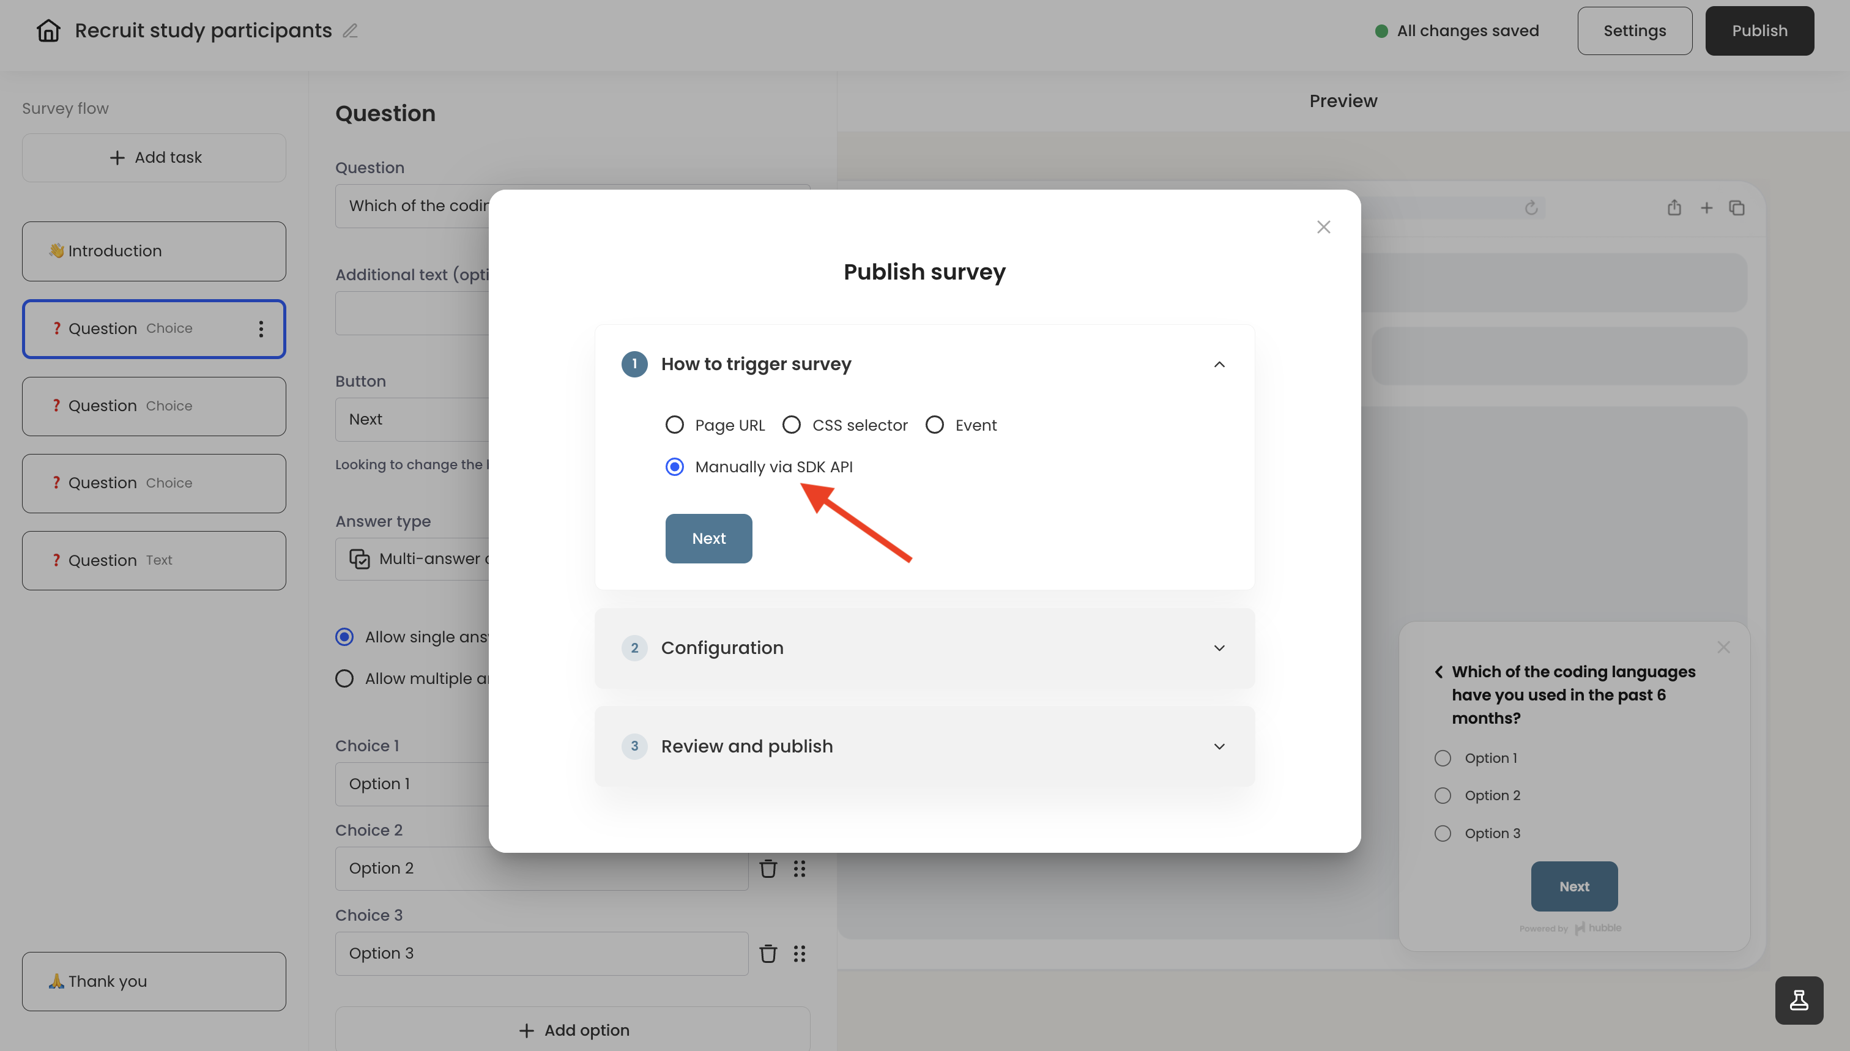Click Add task button
1850x1051 pixels.
(154, 157)
